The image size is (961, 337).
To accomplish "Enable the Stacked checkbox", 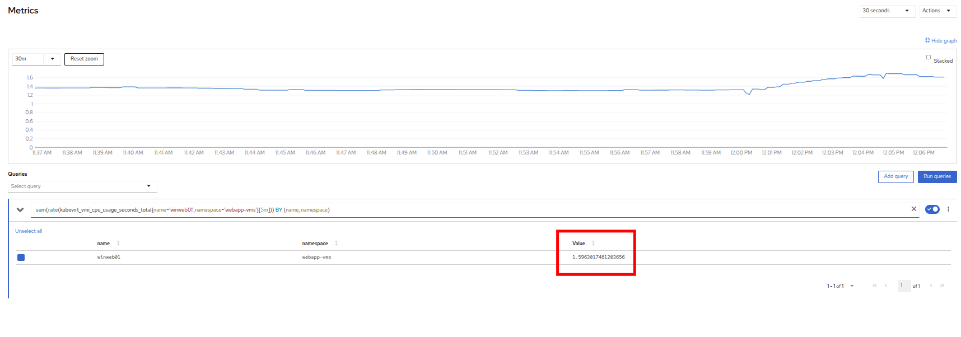I will [929, 57].
